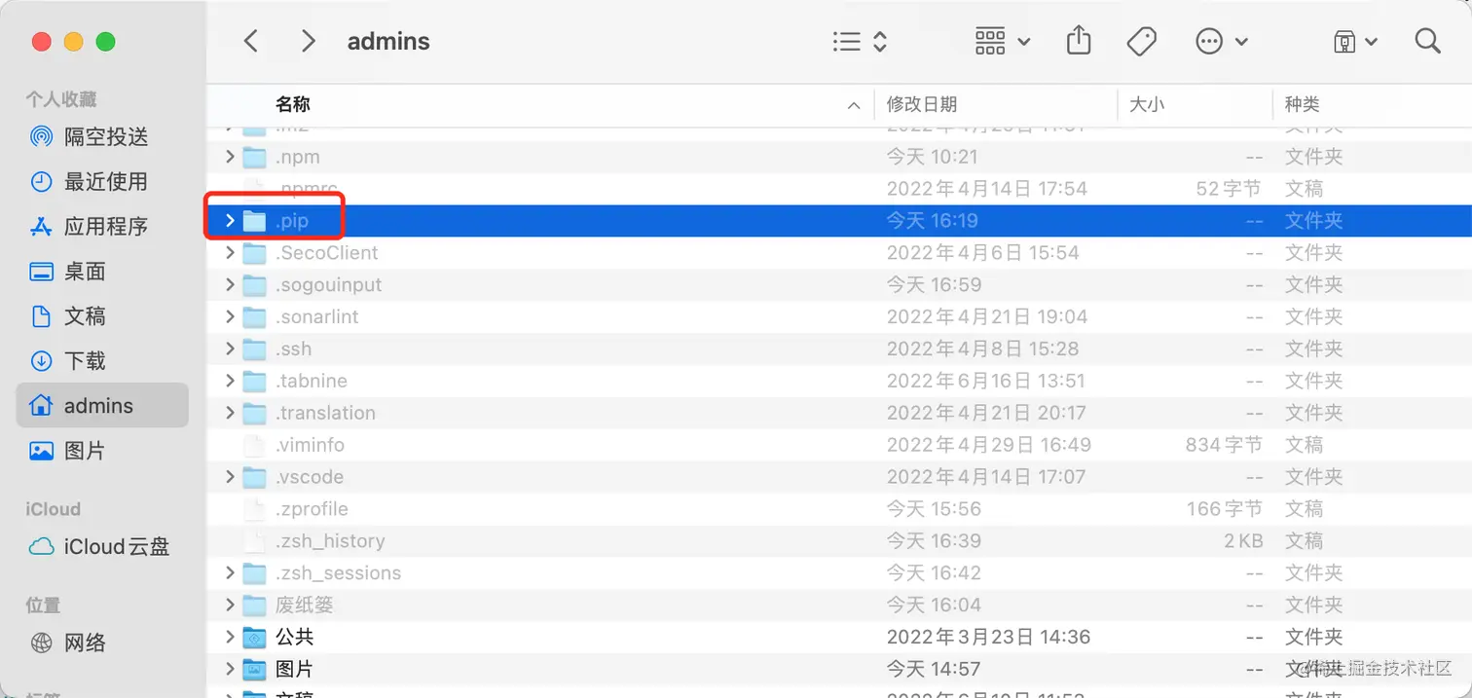Expand the 废纸篓 folder
Image resolution: width=1472 pixels, height=698 pixels.
[x=230, y=606]
